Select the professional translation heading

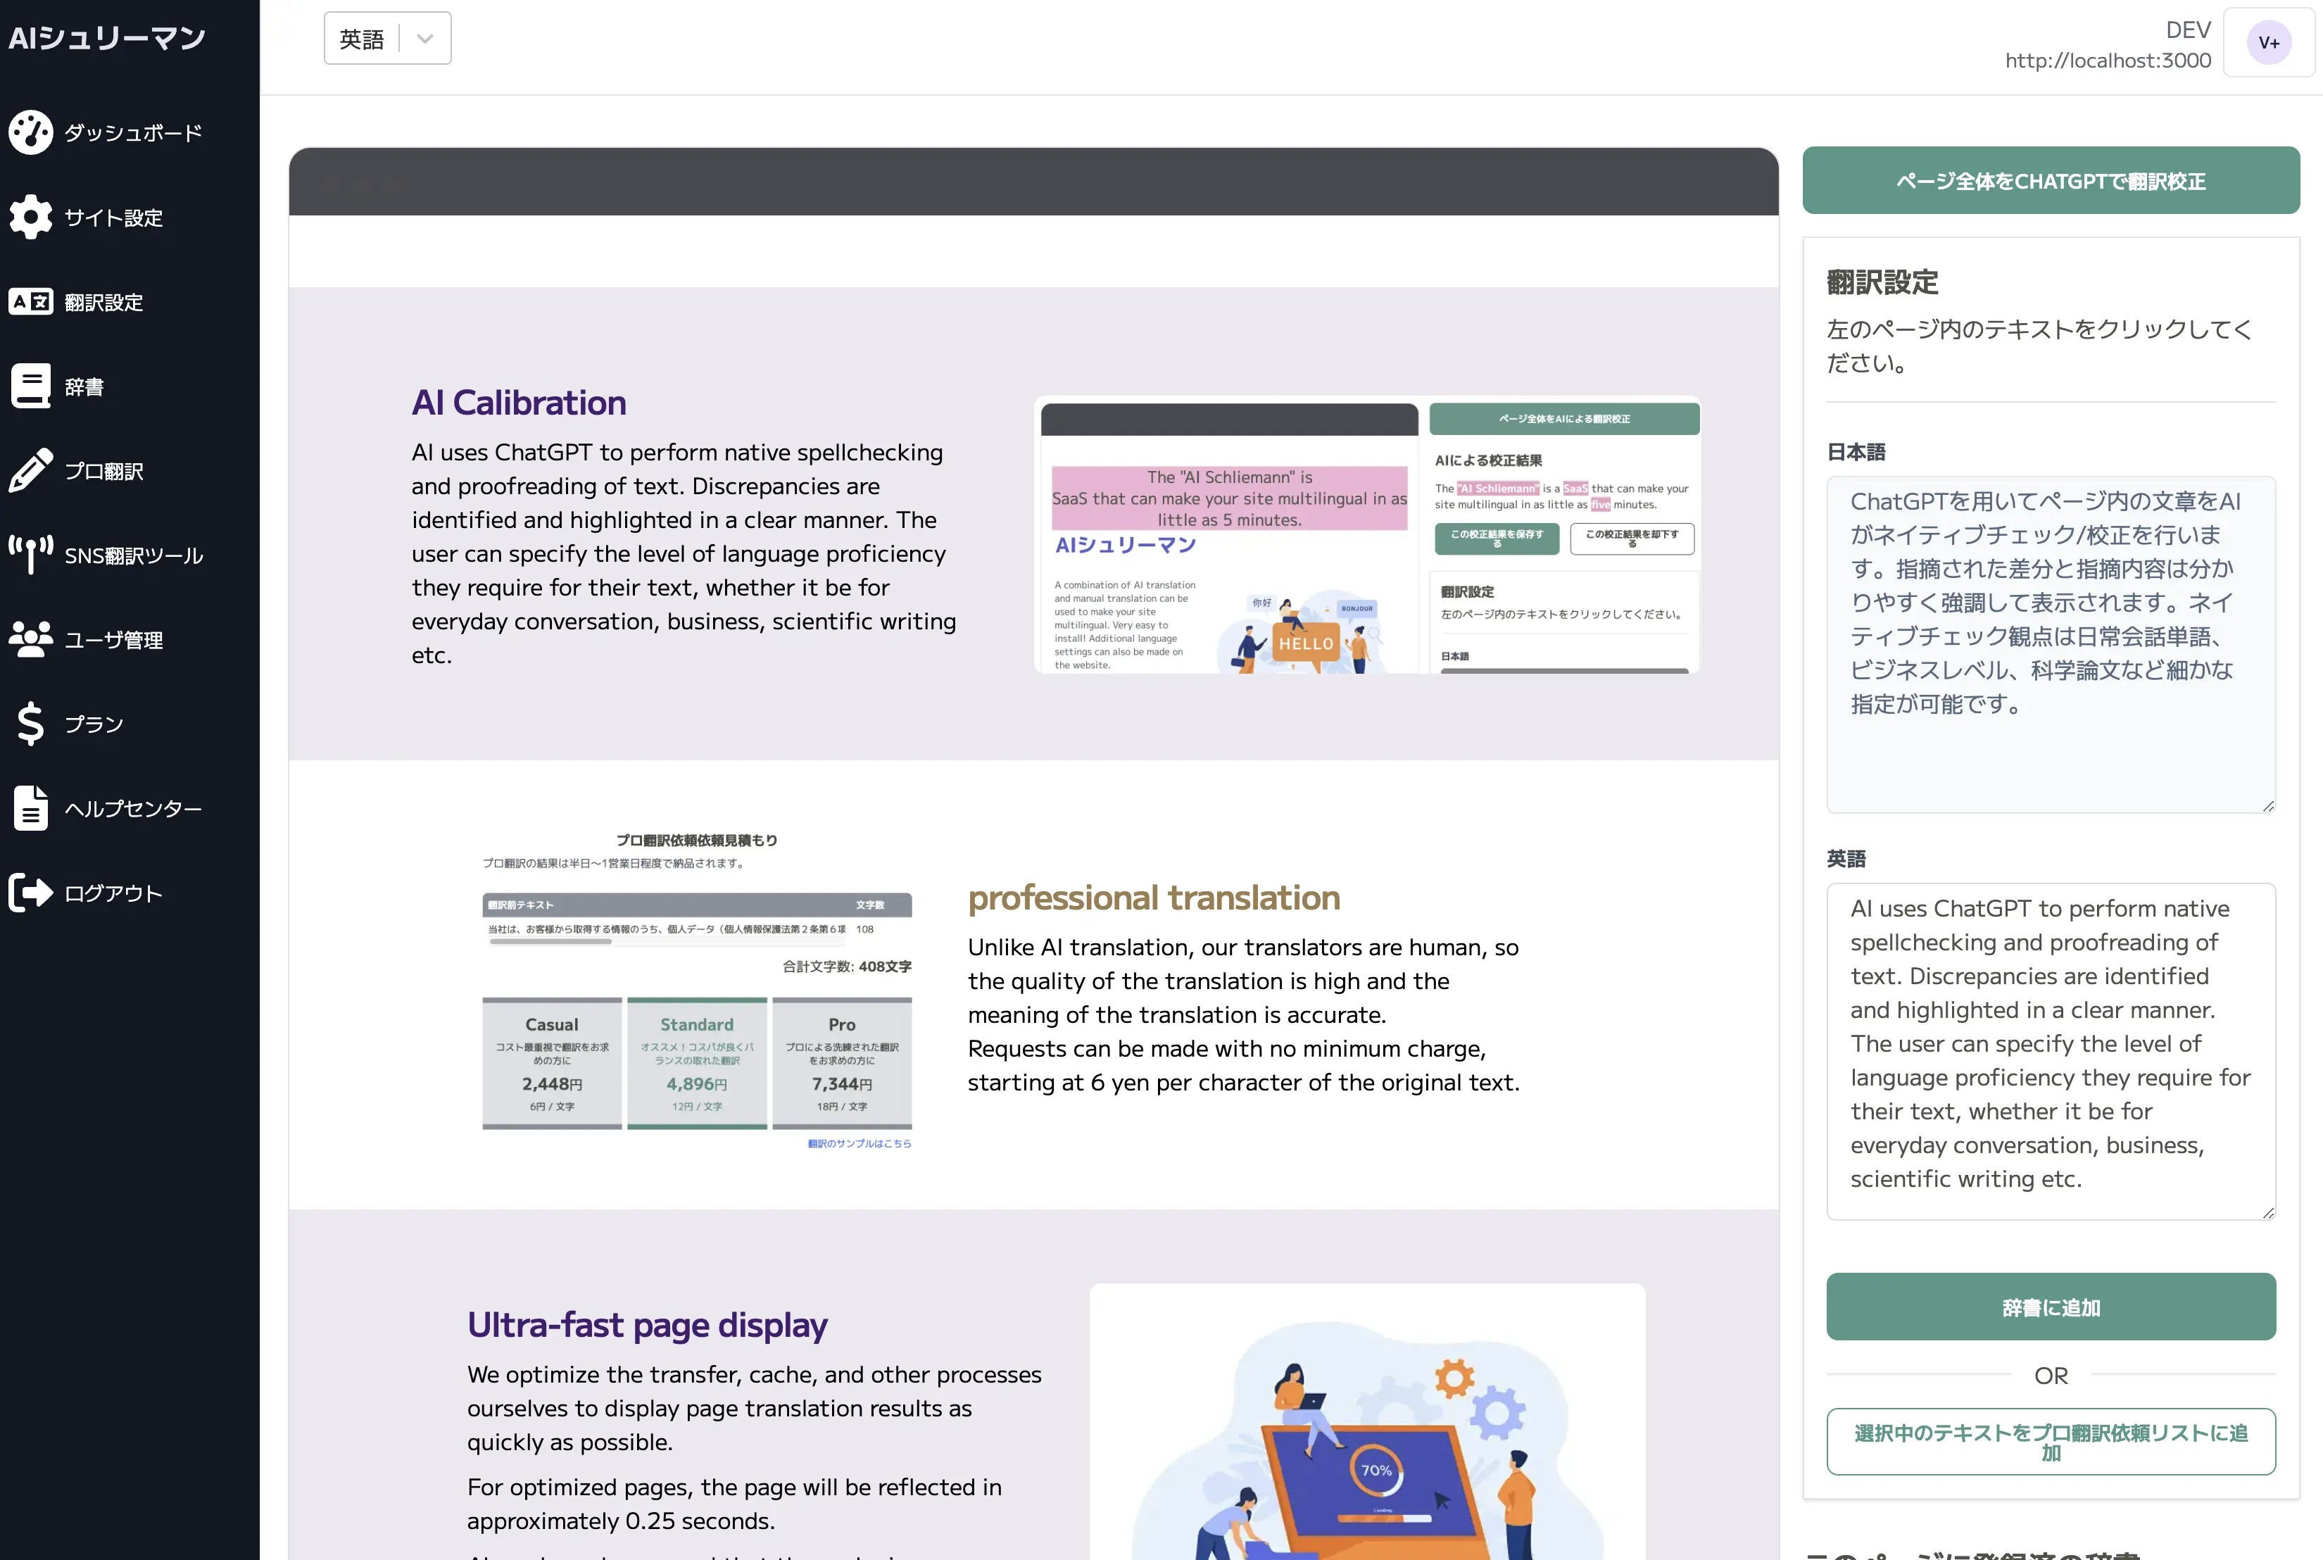[x=1154, y=898]
